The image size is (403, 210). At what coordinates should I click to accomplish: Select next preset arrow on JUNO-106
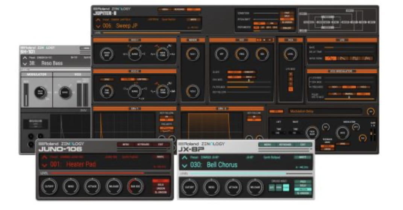[x=44, y=165]
